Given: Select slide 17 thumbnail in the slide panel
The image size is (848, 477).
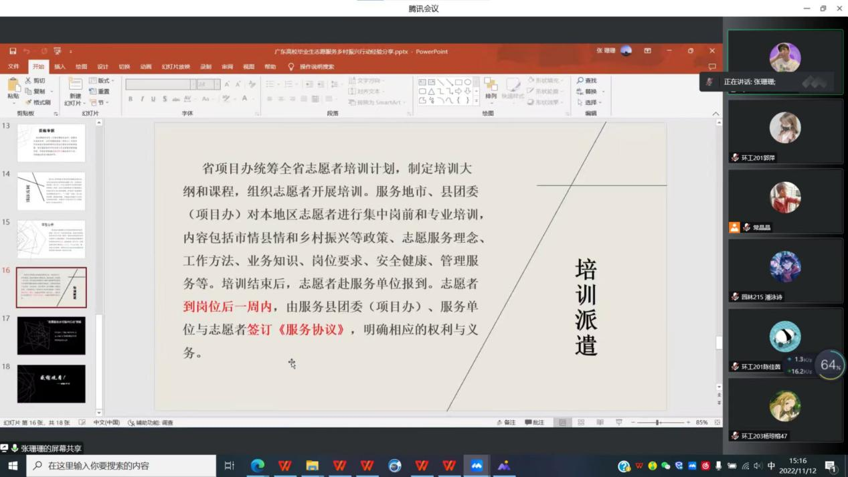Looking at the screenshot, I should (x=52, y=336).
